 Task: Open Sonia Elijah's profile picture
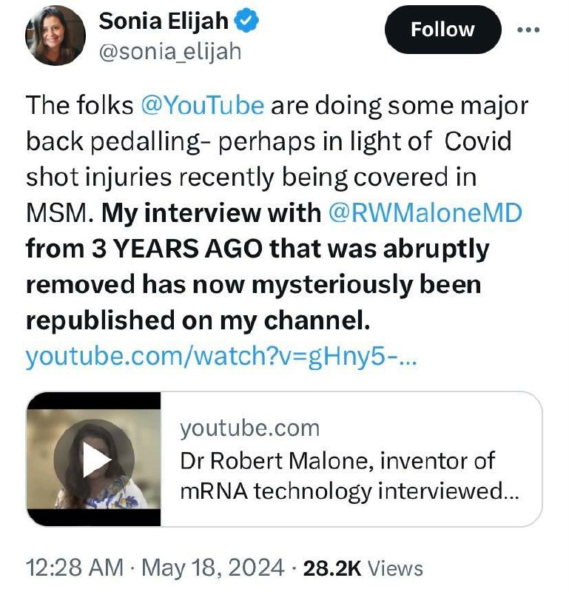tap(55, 36)
